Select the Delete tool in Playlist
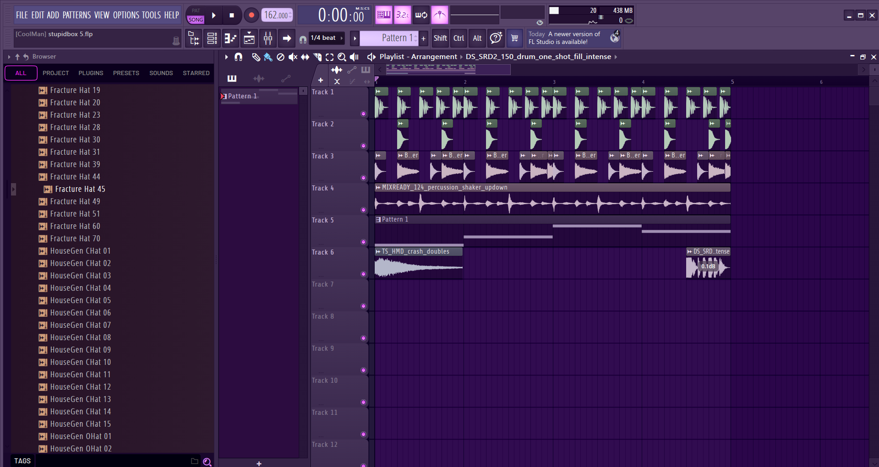Image resolution: width=879 pixels, height=467 pixels. click(280, 57)
